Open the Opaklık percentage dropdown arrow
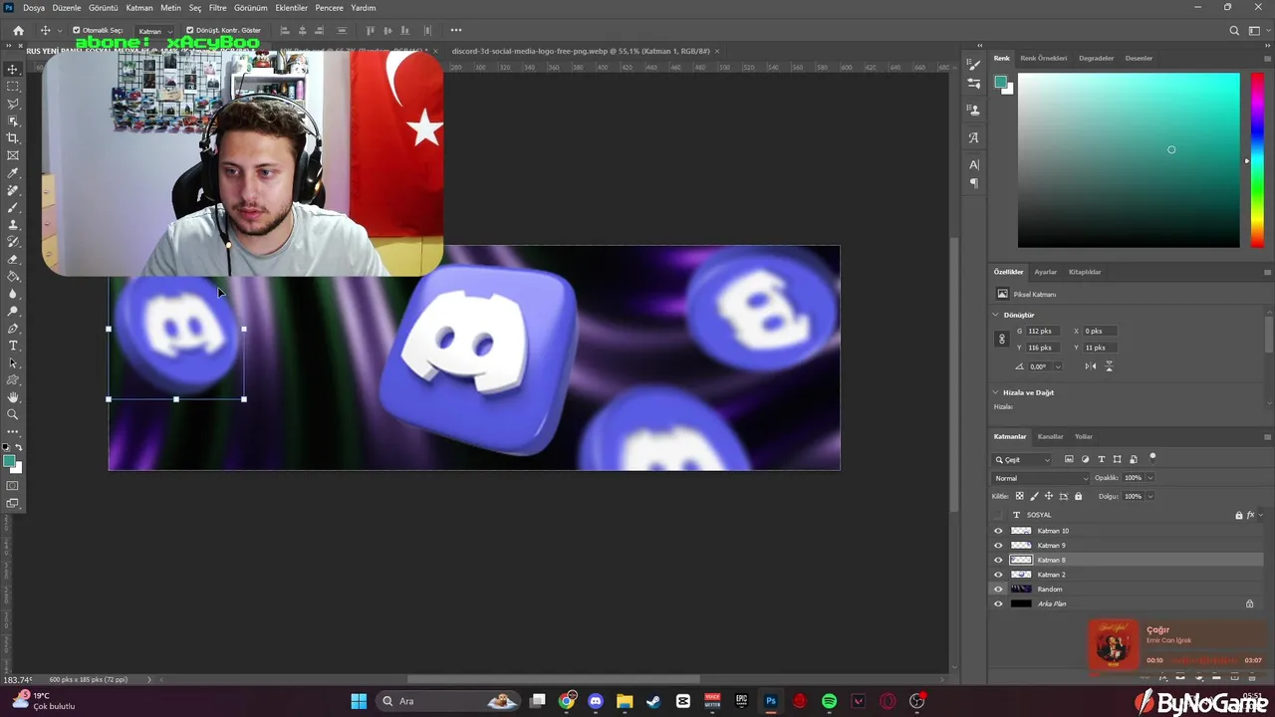 [1149, 478]
